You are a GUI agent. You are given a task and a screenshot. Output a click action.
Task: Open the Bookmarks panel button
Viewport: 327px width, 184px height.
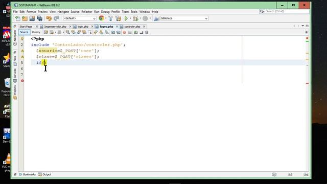pyautogui.click(x=27, y=174)
